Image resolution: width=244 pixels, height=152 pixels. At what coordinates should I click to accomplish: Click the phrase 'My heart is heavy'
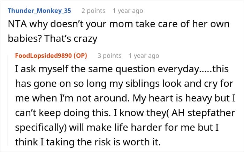tap(173, 98)
